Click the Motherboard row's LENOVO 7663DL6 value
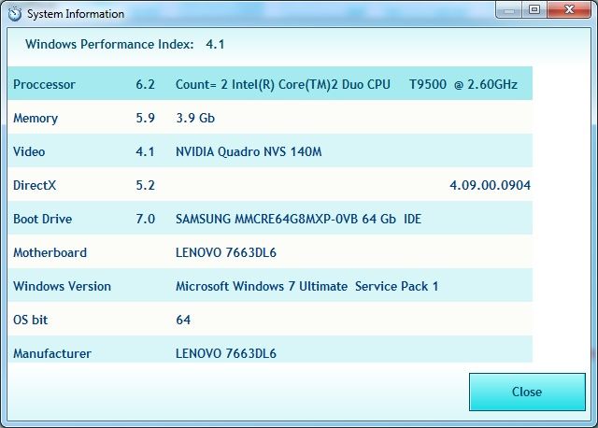This screenshot has height=428, width=598. click(225, 252)
